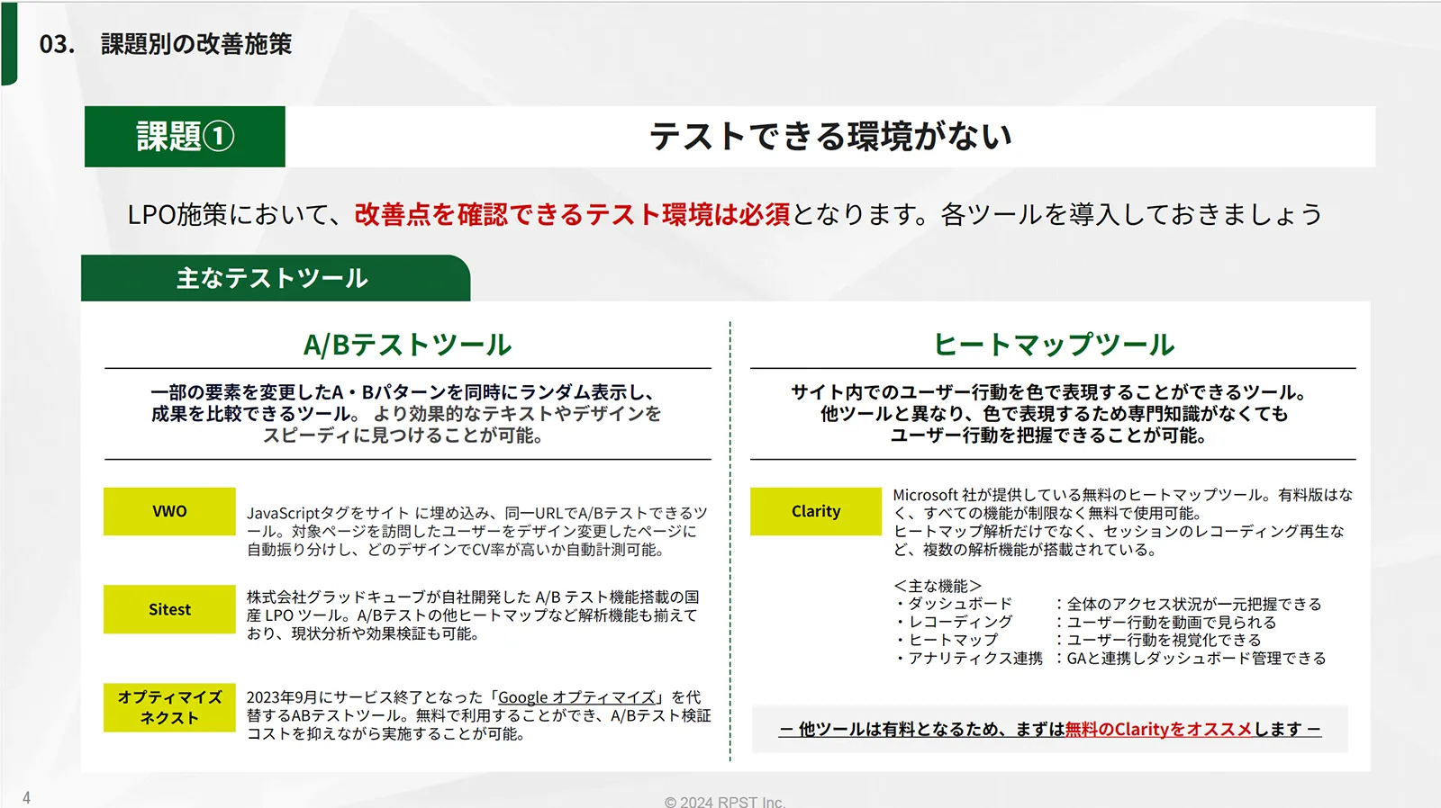
Task: Click the yellow Clarity label box
Action: [815, 511]
